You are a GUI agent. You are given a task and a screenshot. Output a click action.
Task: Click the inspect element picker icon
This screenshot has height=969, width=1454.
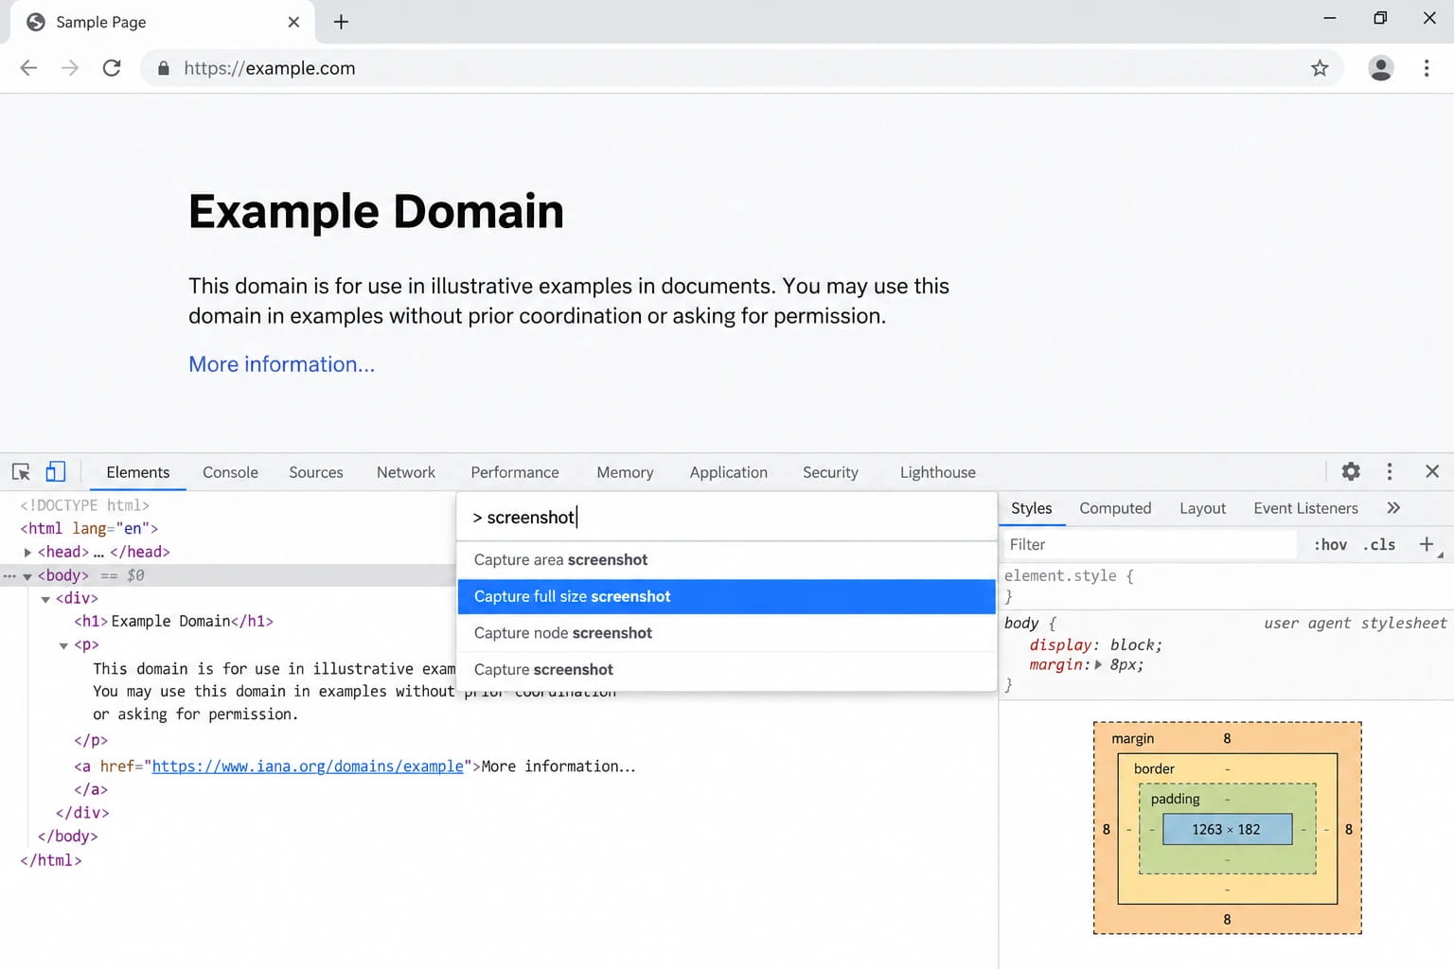click(x=21, y=471)
